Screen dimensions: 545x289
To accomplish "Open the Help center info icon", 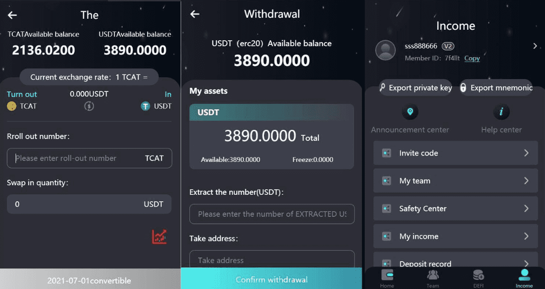I will (x=501, y=112).
